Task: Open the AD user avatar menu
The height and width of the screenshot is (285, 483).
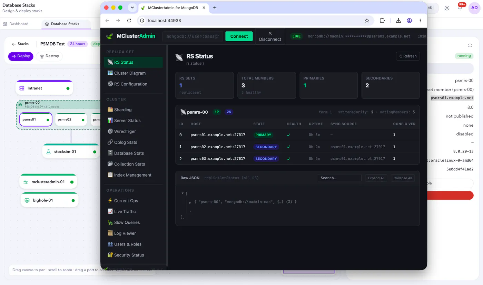Action: [474, 8]
